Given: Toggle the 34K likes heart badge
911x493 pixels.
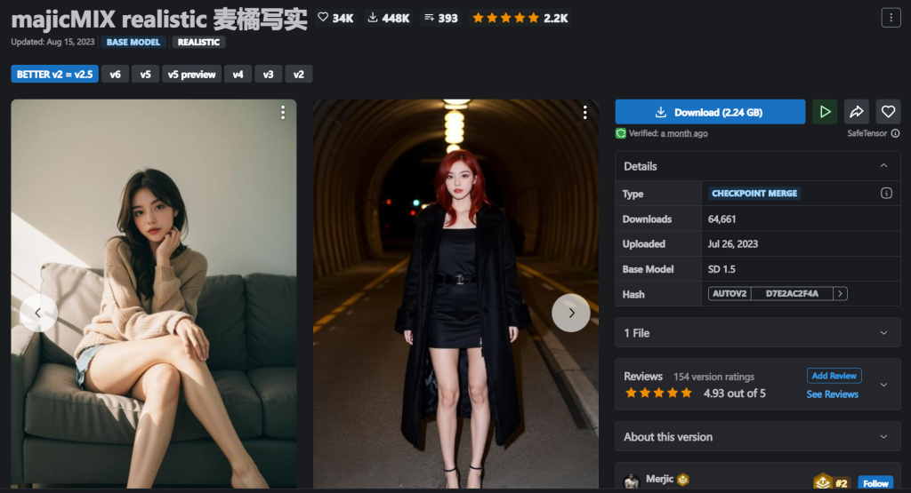Looking at the screenshot, I should 336,18.
